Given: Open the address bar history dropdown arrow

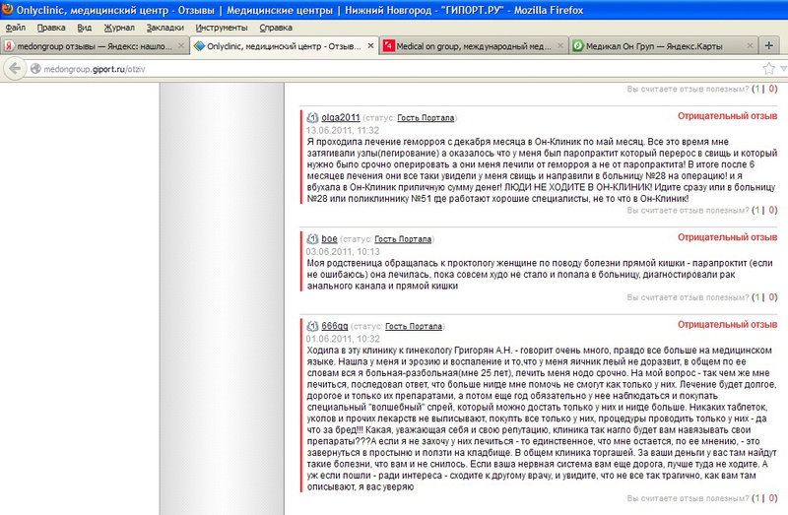Looking at the screenshot, I should tap(783, 69).
